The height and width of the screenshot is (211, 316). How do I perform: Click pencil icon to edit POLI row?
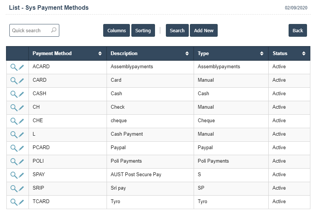pyautogui.click(x=21, y=162)
